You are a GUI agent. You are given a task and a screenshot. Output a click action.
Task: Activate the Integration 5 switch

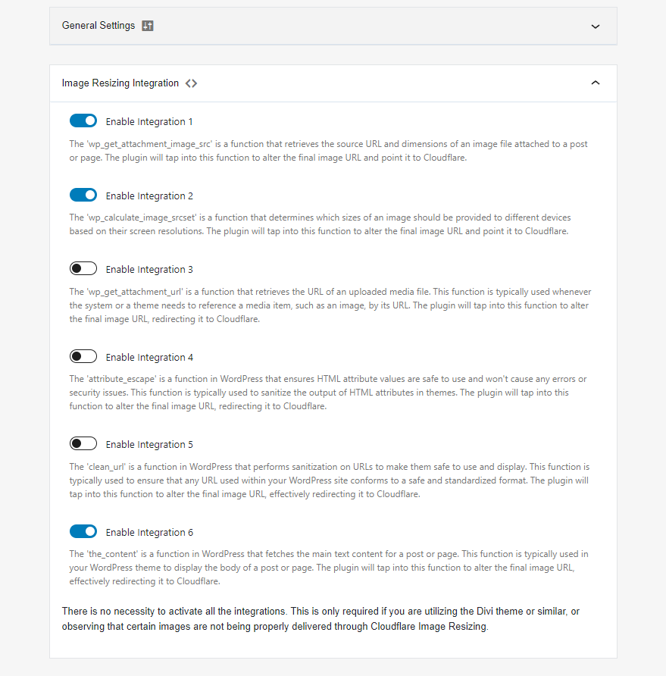(83, 443)
